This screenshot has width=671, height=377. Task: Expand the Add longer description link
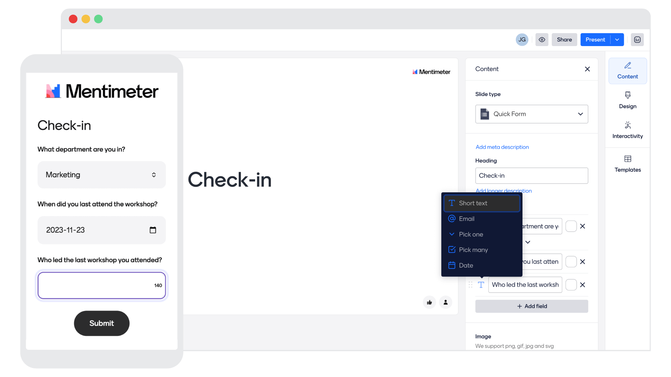(504, 191)
